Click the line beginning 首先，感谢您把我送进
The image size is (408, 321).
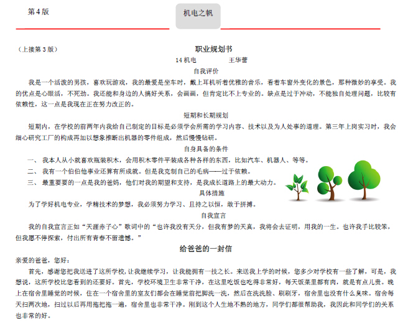click(212, 271)
